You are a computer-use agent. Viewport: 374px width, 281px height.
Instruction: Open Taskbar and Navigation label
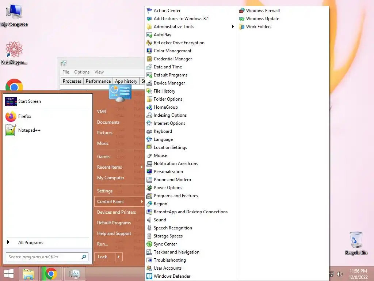coord(176,252)
